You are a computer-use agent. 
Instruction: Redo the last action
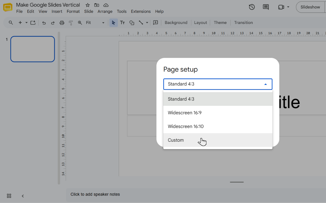click(53, 23)
